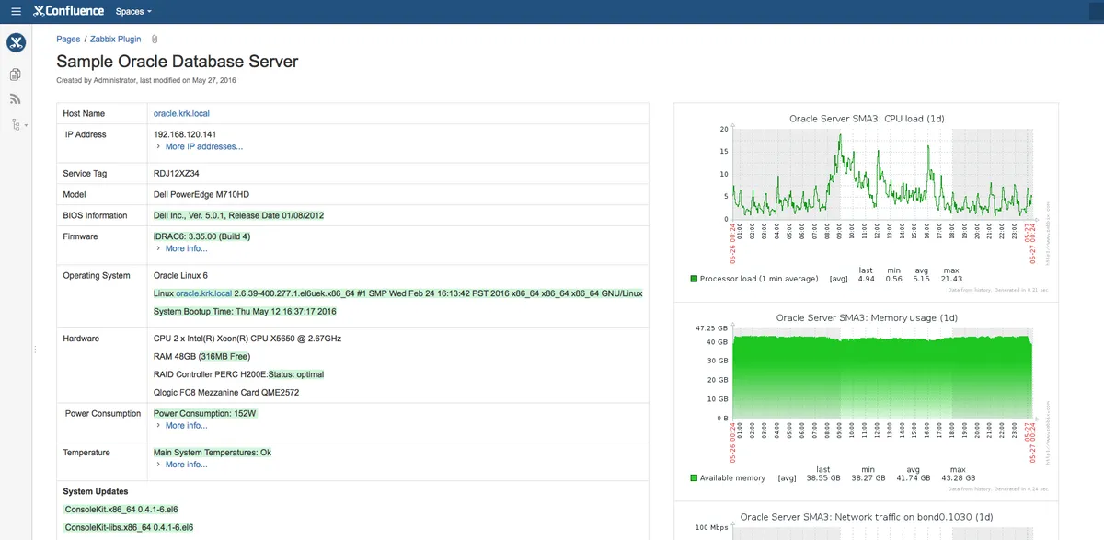Viewport: 1104px width, 540px height.
Task: Click the Available memory green legend swatch
Action: point(694,478)
